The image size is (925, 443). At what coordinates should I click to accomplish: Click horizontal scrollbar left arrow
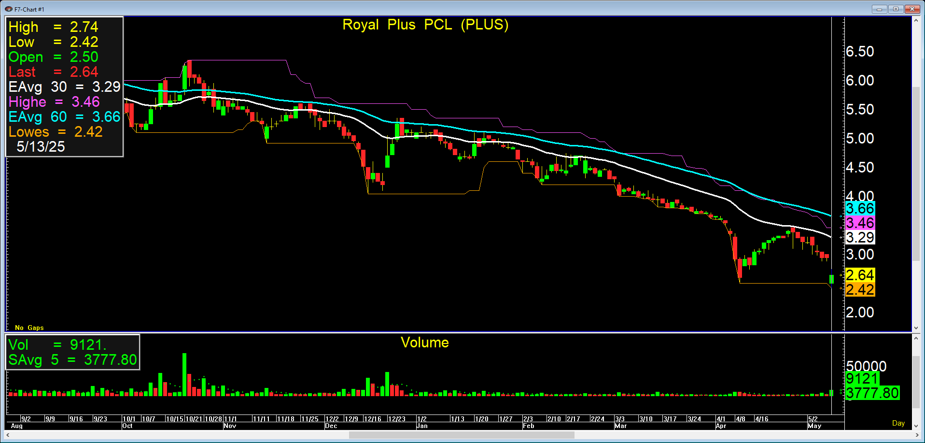[x=8, y=435]
